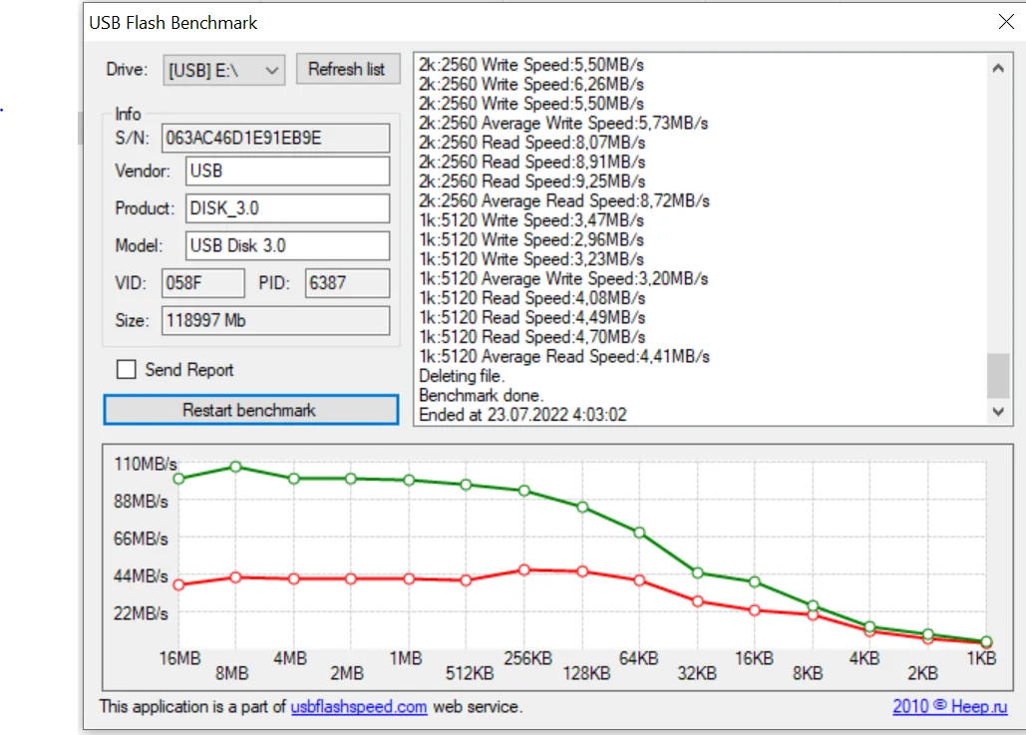1026x735 pixels.
Task: Select the VID field showing 058F
Action: (x=202, y=283)
